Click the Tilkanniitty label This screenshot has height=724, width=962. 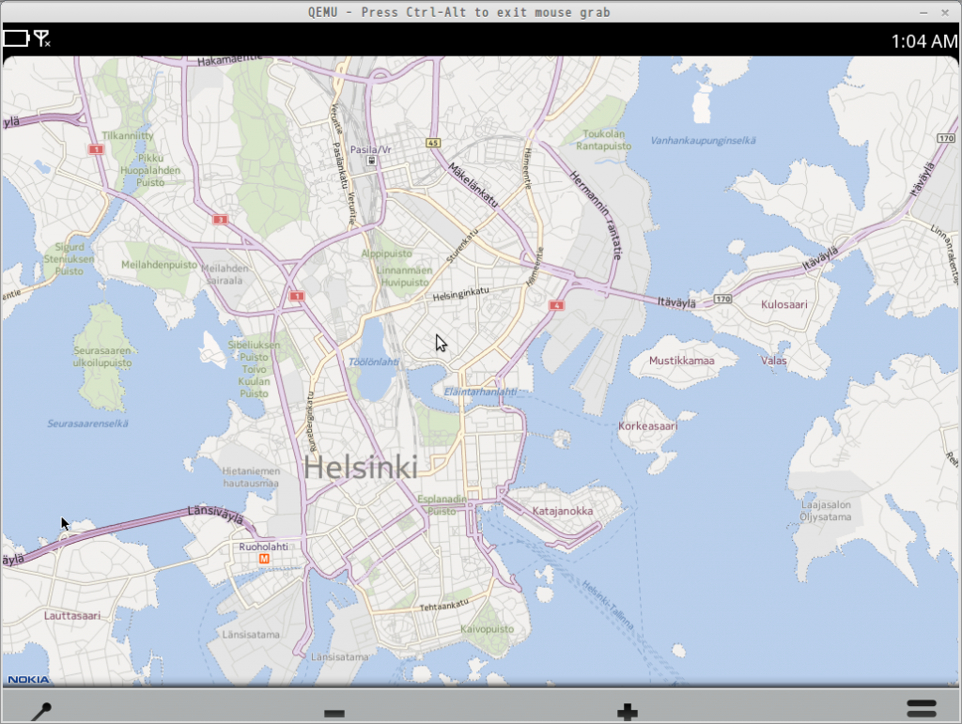(128, 135)
